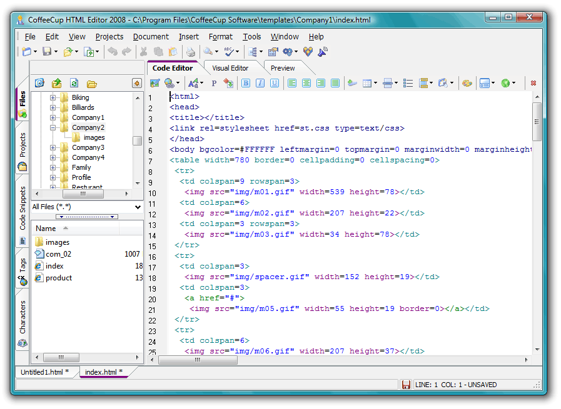
Task: Select the Company1 folder in tree
Action: pos(88,117)
